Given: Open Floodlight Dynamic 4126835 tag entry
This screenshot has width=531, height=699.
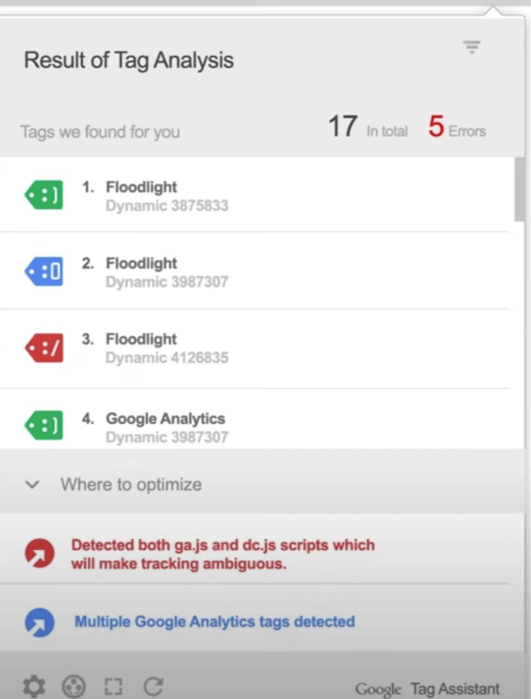Looking at the screenshot, I should click(x=255, y=348).
